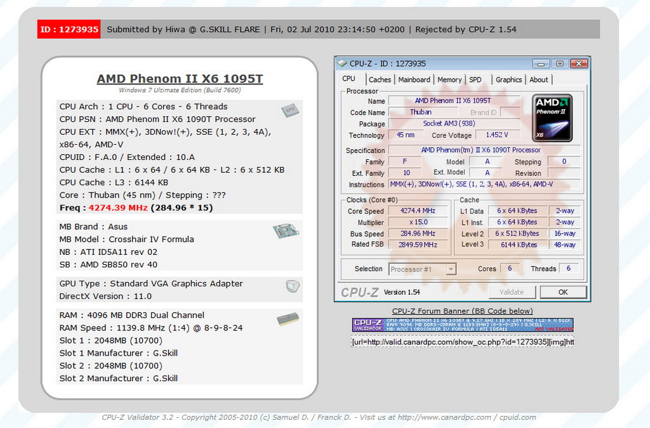Click the Cores count value box

point(510,269)
